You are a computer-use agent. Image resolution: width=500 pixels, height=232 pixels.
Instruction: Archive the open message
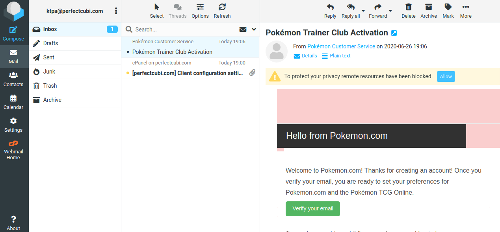pos(429,11)
